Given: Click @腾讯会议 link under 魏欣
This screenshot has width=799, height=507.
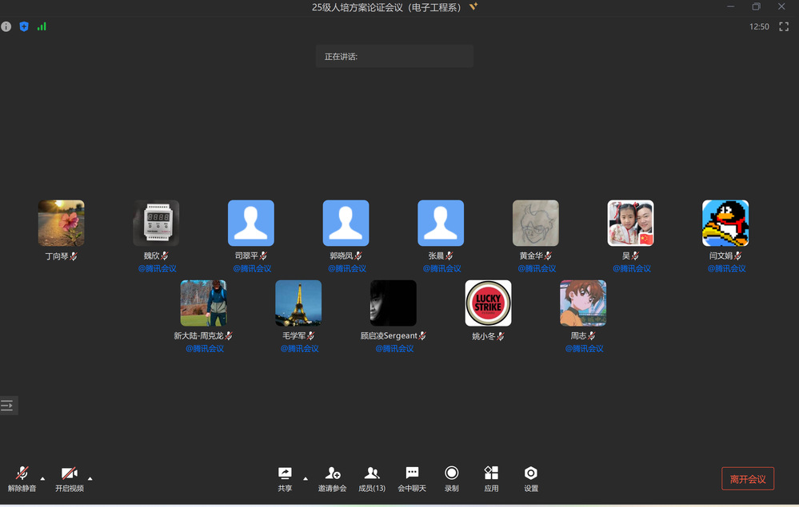Looking at the screenshot, I should [157, 268].
